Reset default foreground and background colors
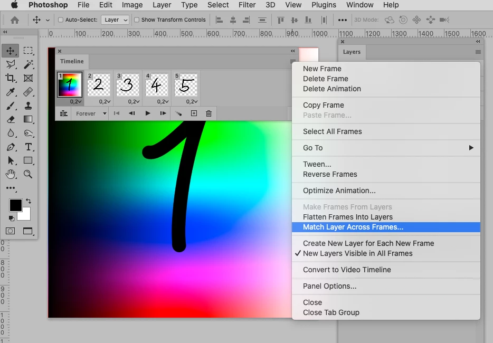Screen dimensions: 493x343 tap(11, 218)
